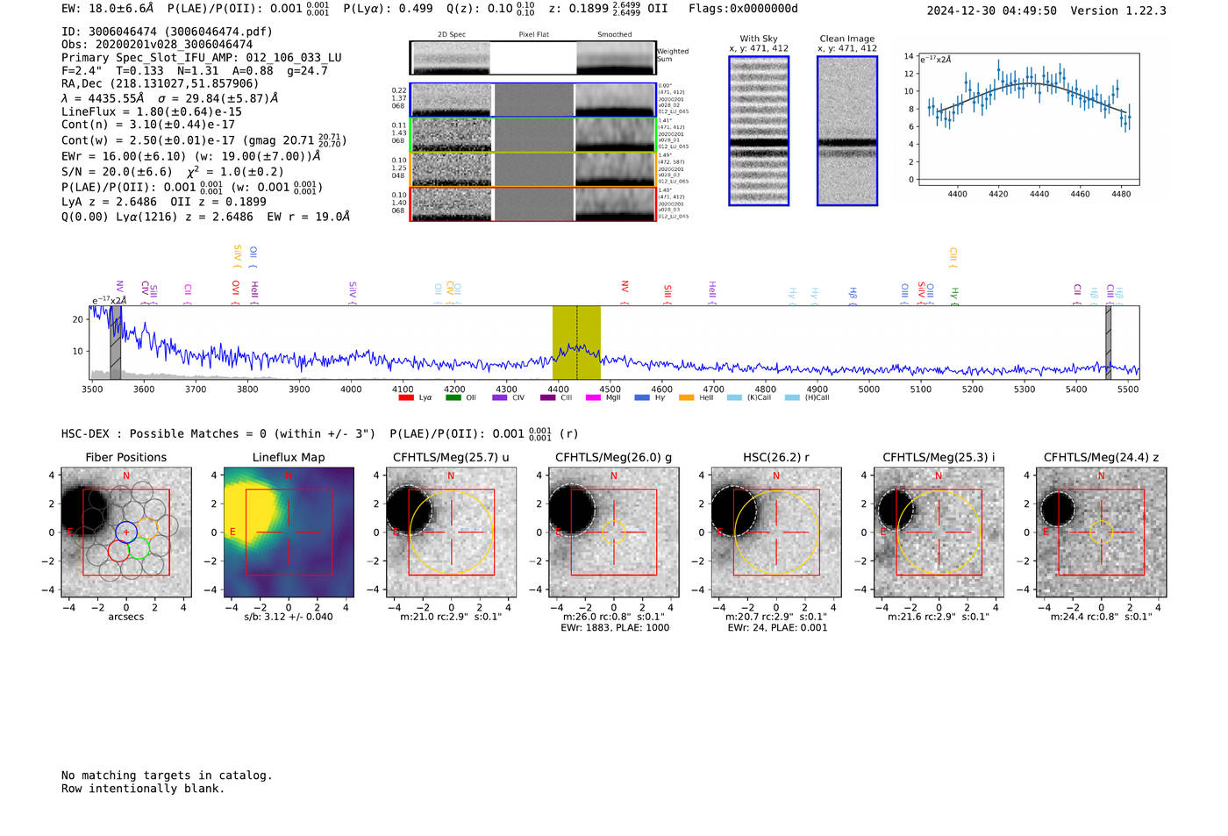Select the orange HeII legend swatch
The image size is (1228, 836).
686,397
